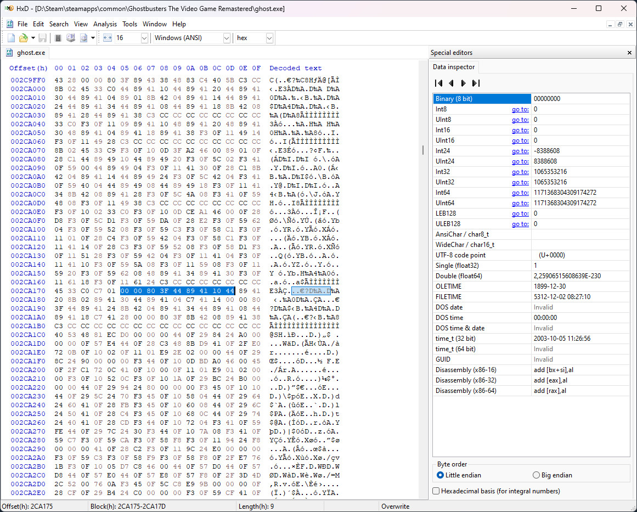The height and width of the screenshot is (512, 637).
Task: Close the inner ghost.exe document
Action: [630, 24]
